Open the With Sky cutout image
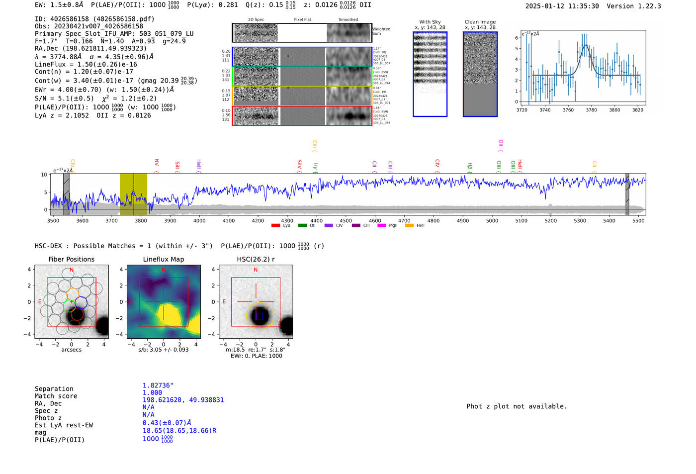The width and height of the screenshot is (696, 474). [x=430, y=74]
